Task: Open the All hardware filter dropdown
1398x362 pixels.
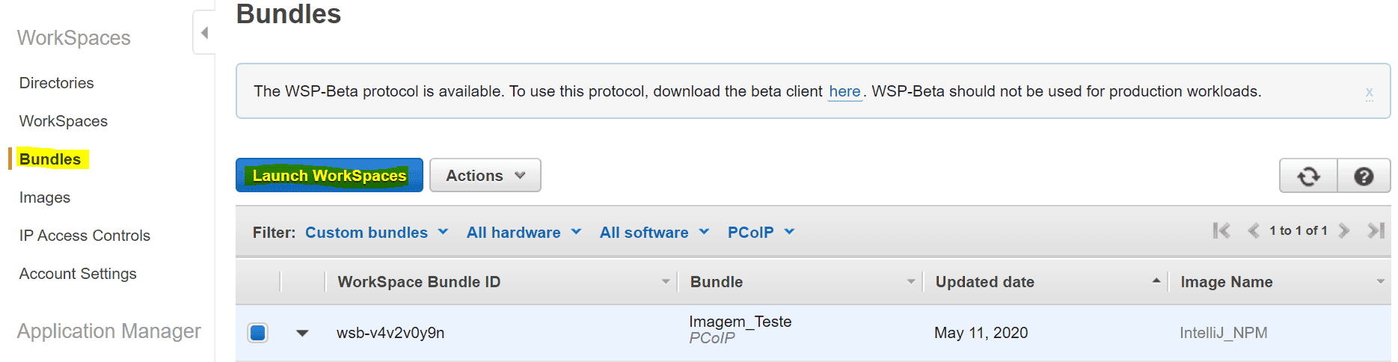Action: point(524,233)
